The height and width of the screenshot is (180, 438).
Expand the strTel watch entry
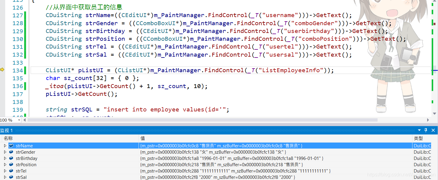click(5, 171)
